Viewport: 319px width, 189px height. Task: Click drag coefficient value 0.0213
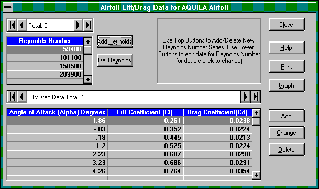[218, 138]
